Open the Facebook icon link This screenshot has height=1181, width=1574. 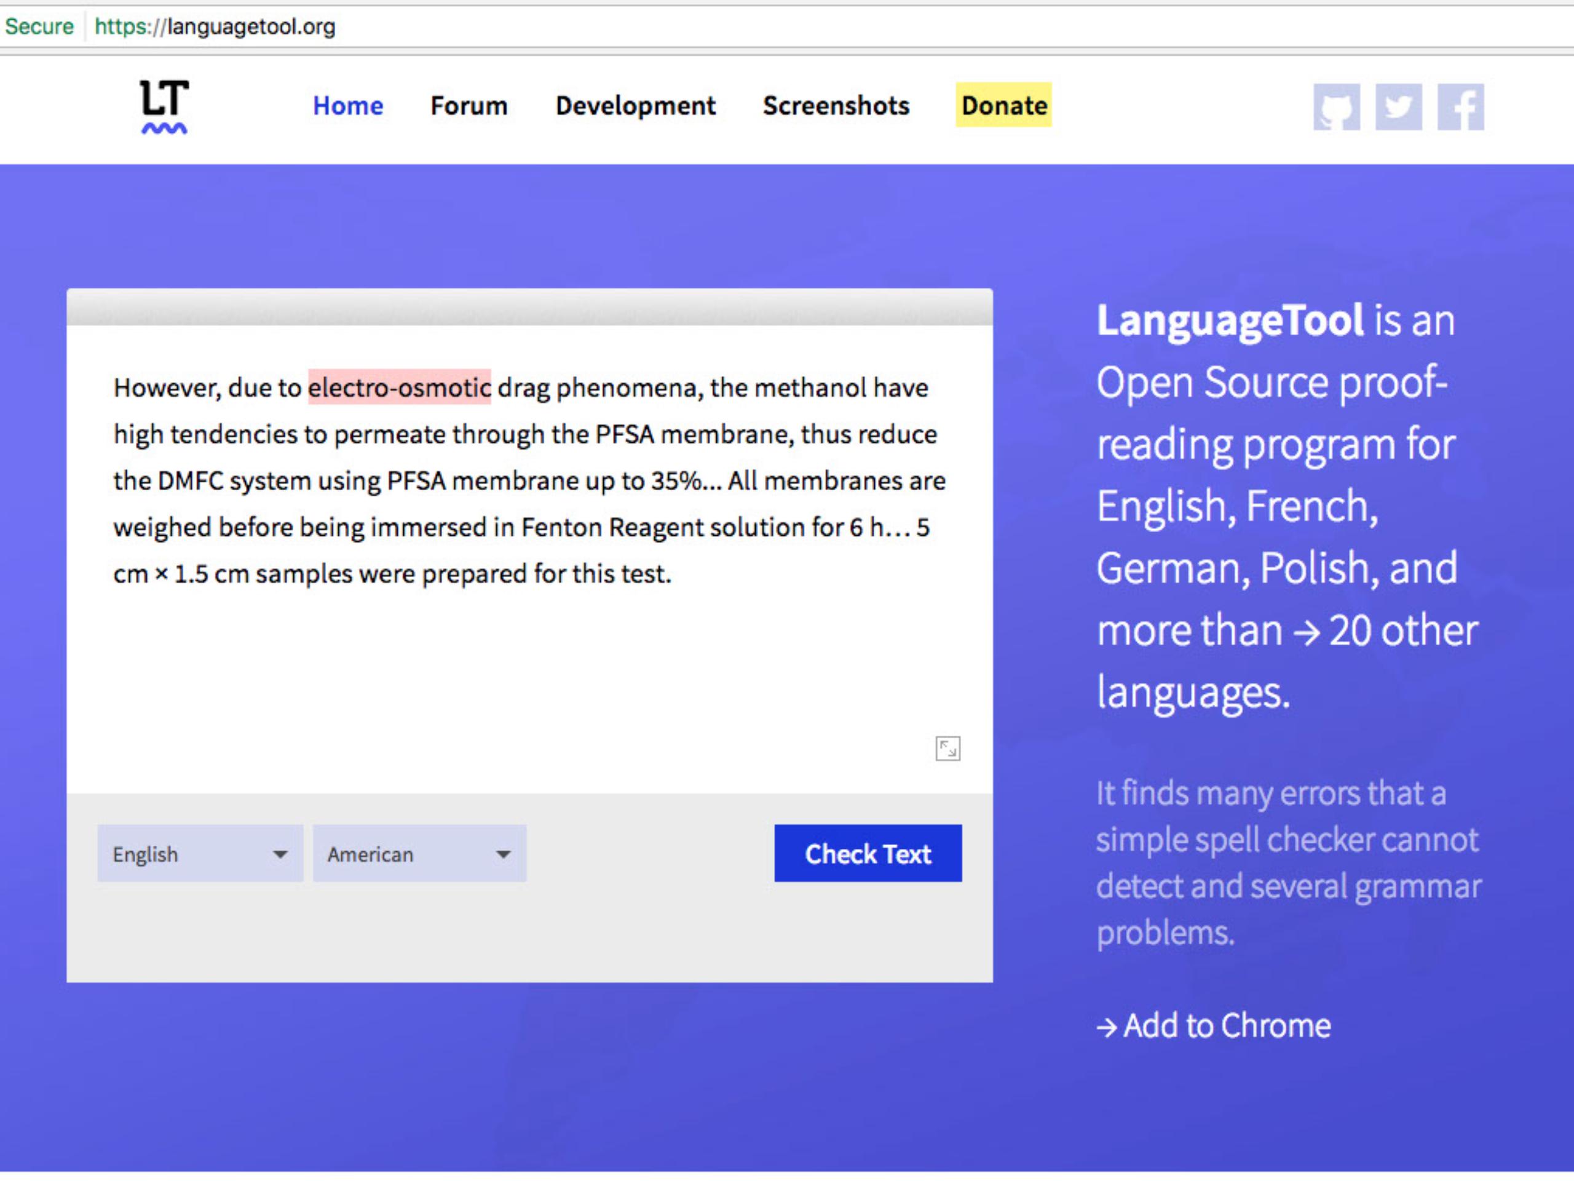[1460, 107]
